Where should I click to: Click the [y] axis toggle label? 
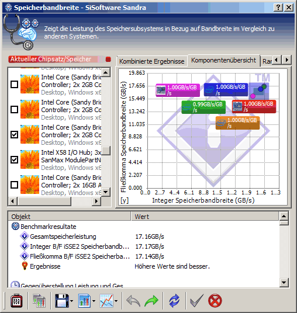click(x=125, y=200)
